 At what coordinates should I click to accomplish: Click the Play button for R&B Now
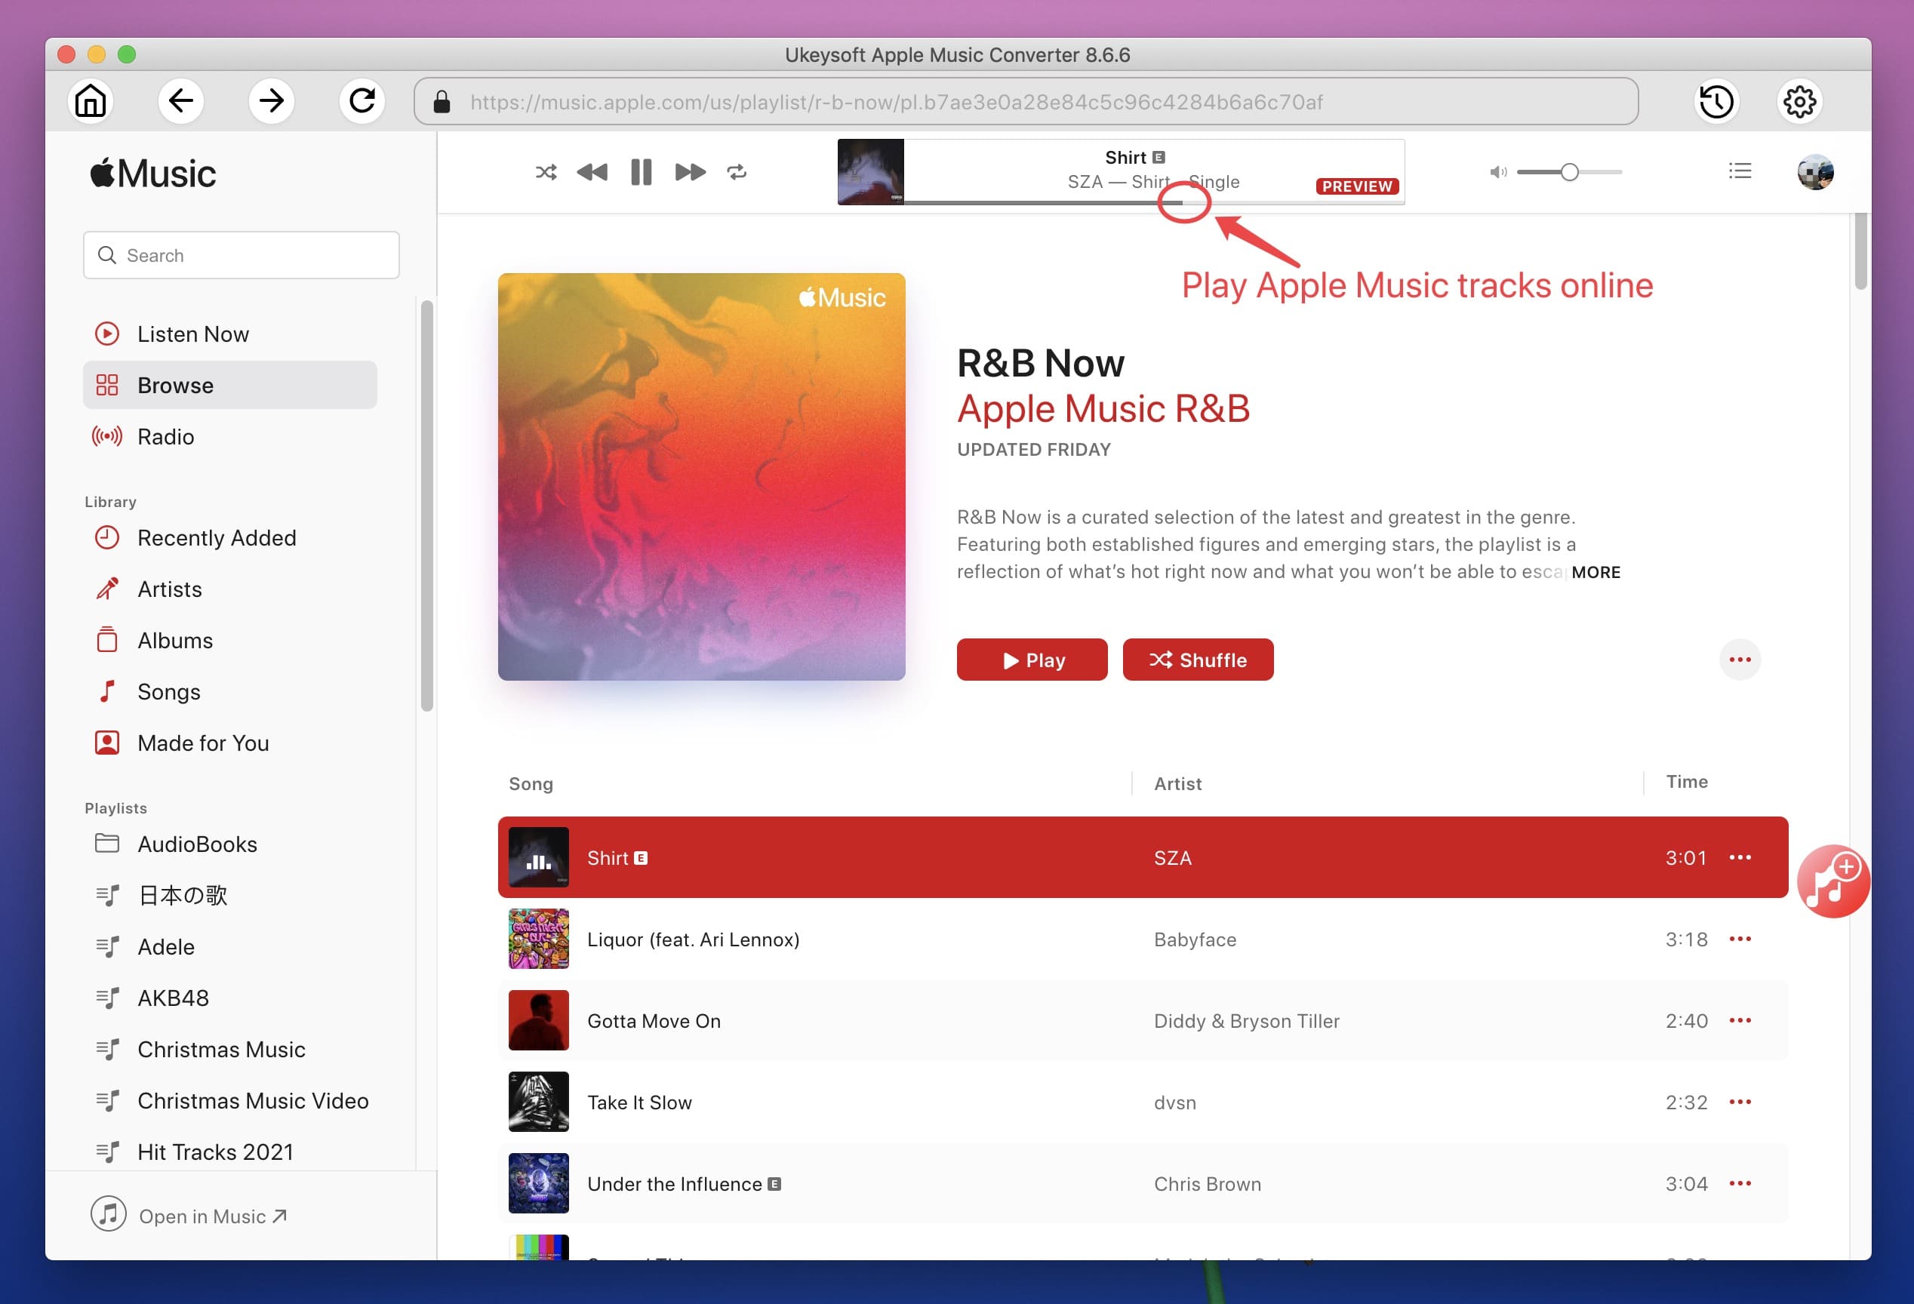click(1032, 659)
